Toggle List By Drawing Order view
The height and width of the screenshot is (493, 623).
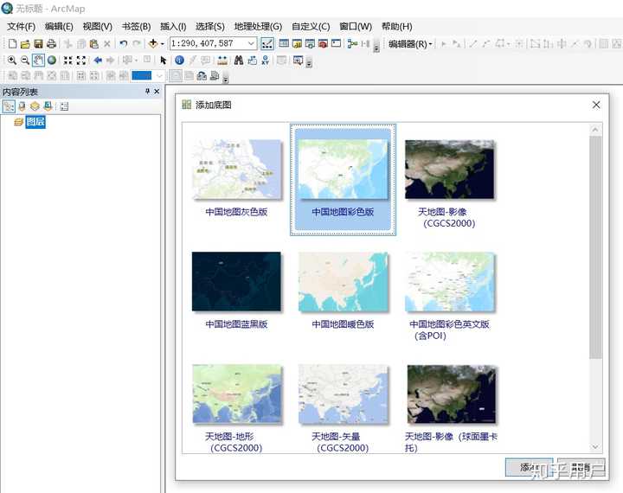click(x=9, y=106)
